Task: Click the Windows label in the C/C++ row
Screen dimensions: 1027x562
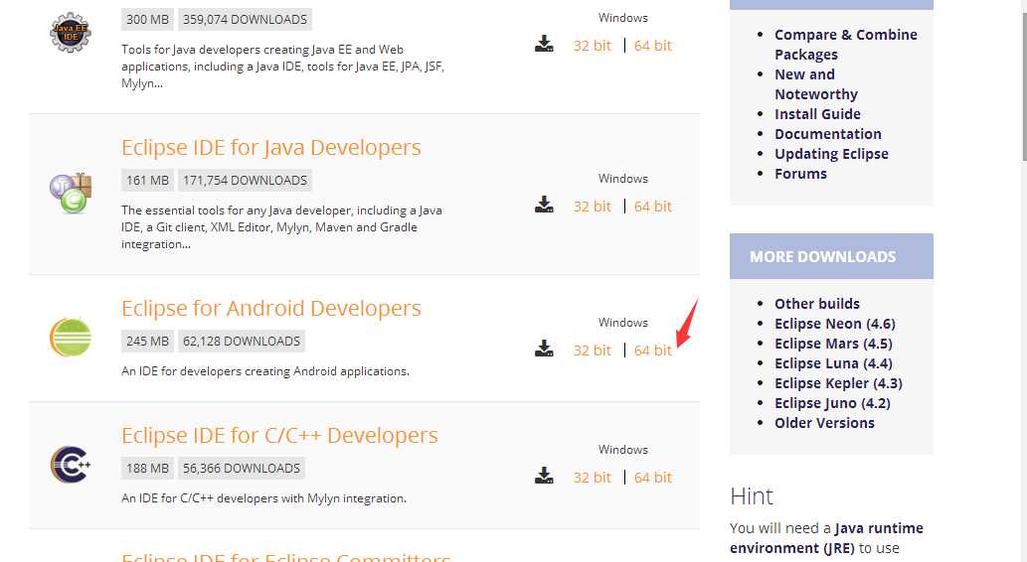Action: (623, 450)
